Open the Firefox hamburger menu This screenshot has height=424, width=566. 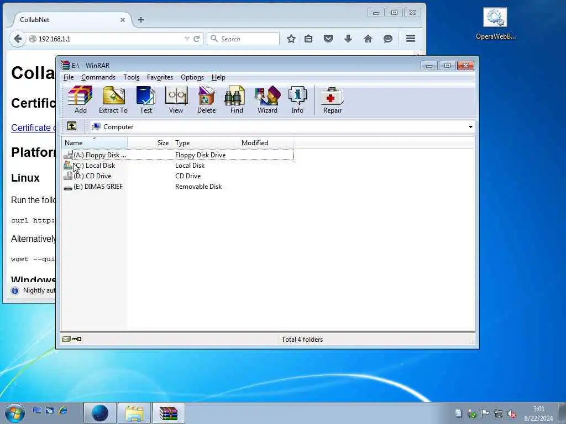tap(411, 39)
